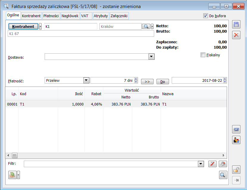The width and height of the screenshot is (247, 190).
Task: Click the red X cancel icon
Action: (x=236, y=35)
